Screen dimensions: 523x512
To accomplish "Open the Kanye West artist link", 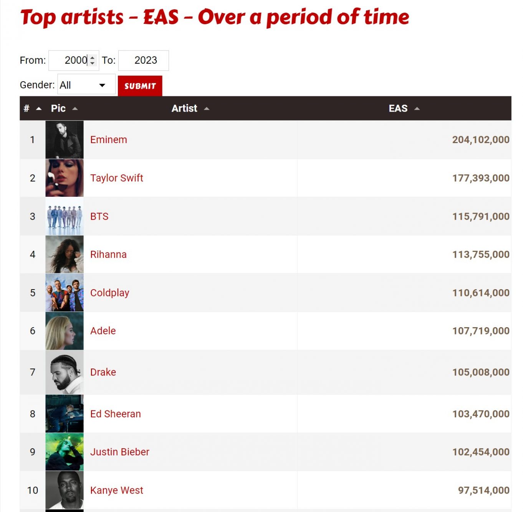I will [x=117, y=490].
